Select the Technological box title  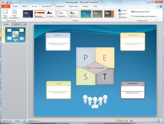click(x=133, y=84)
